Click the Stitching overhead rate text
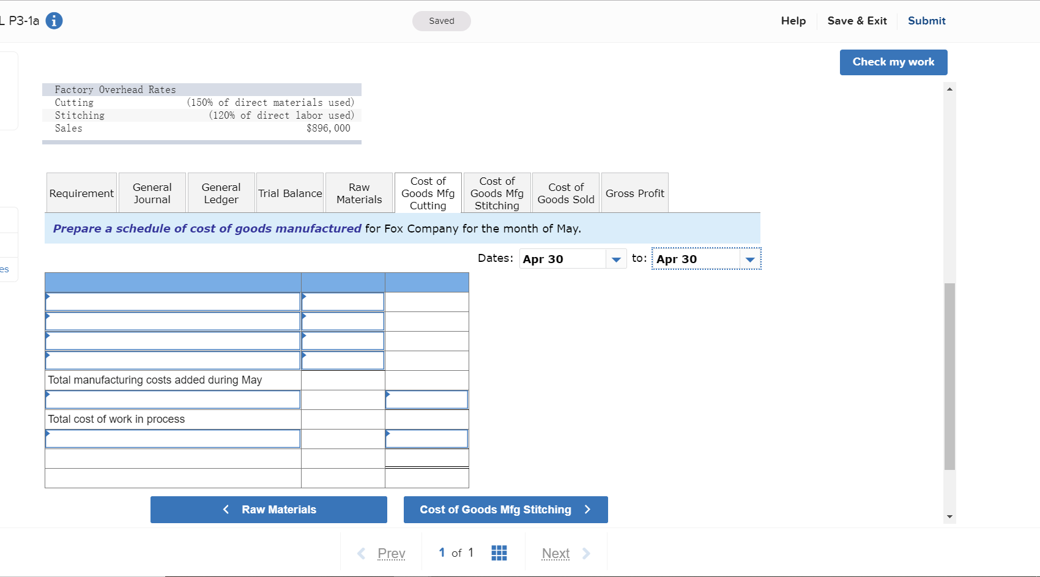Screen dimensions: 1040x577 281,115
